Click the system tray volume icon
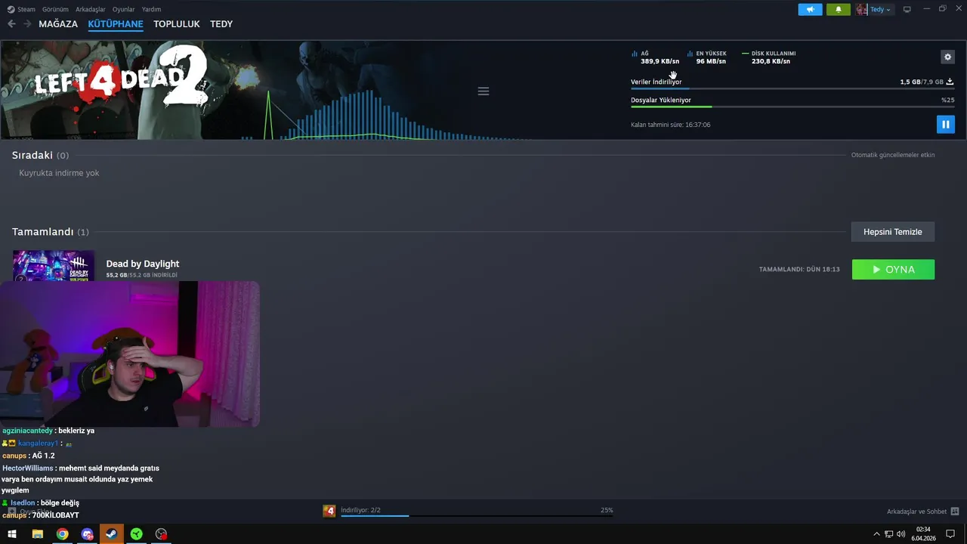This screenshot has width=967, height=544. [901, 534]
